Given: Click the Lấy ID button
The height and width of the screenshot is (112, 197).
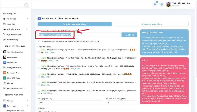Looking at the screenshot, I should coord(129,35).
